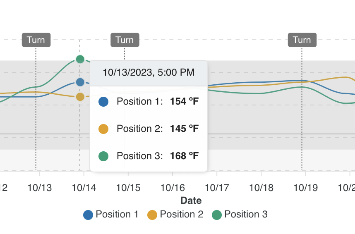
Task: Click the bold Date axis title
Action: 191,201
